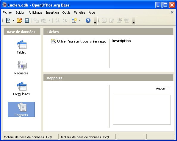Save the database with the floppy icon
Viewport: 177px width, 141px height.
tap(27, 21)
